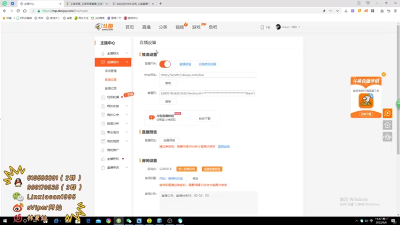
Task: Expand the 我的收益 sidebar chevron
Action: (x=127, y=106)
